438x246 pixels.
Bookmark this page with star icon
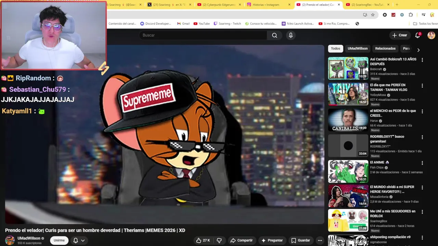tap(373, 15)
